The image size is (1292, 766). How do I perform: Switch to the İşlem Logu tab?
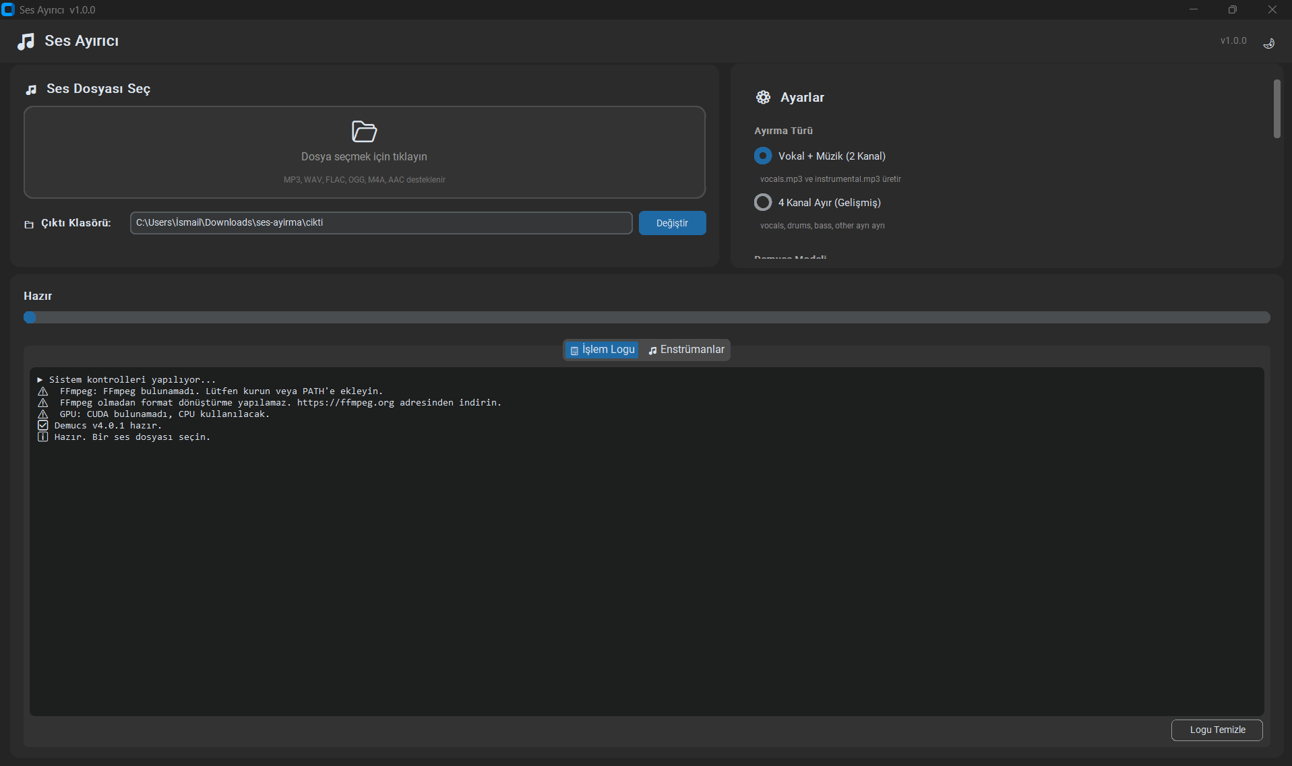pyautogui.click(x=602, y=350)
